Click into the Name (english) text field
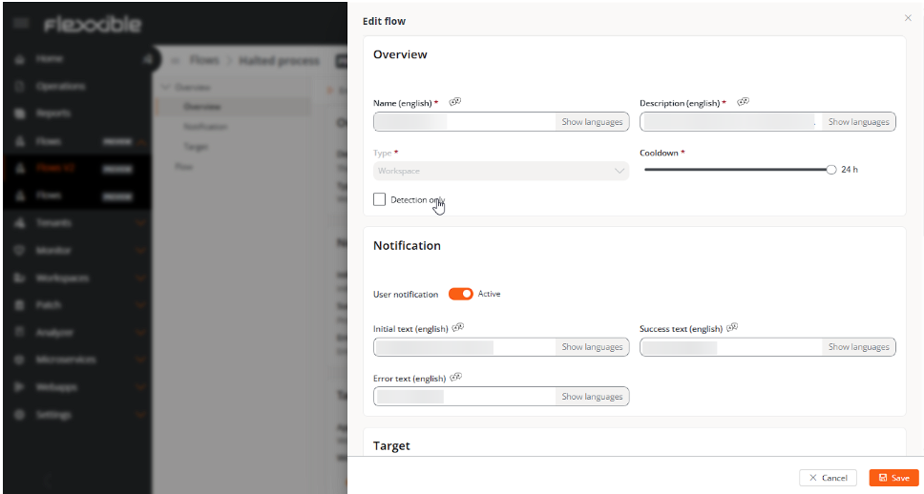924x494 pixels. click(464, 122)
